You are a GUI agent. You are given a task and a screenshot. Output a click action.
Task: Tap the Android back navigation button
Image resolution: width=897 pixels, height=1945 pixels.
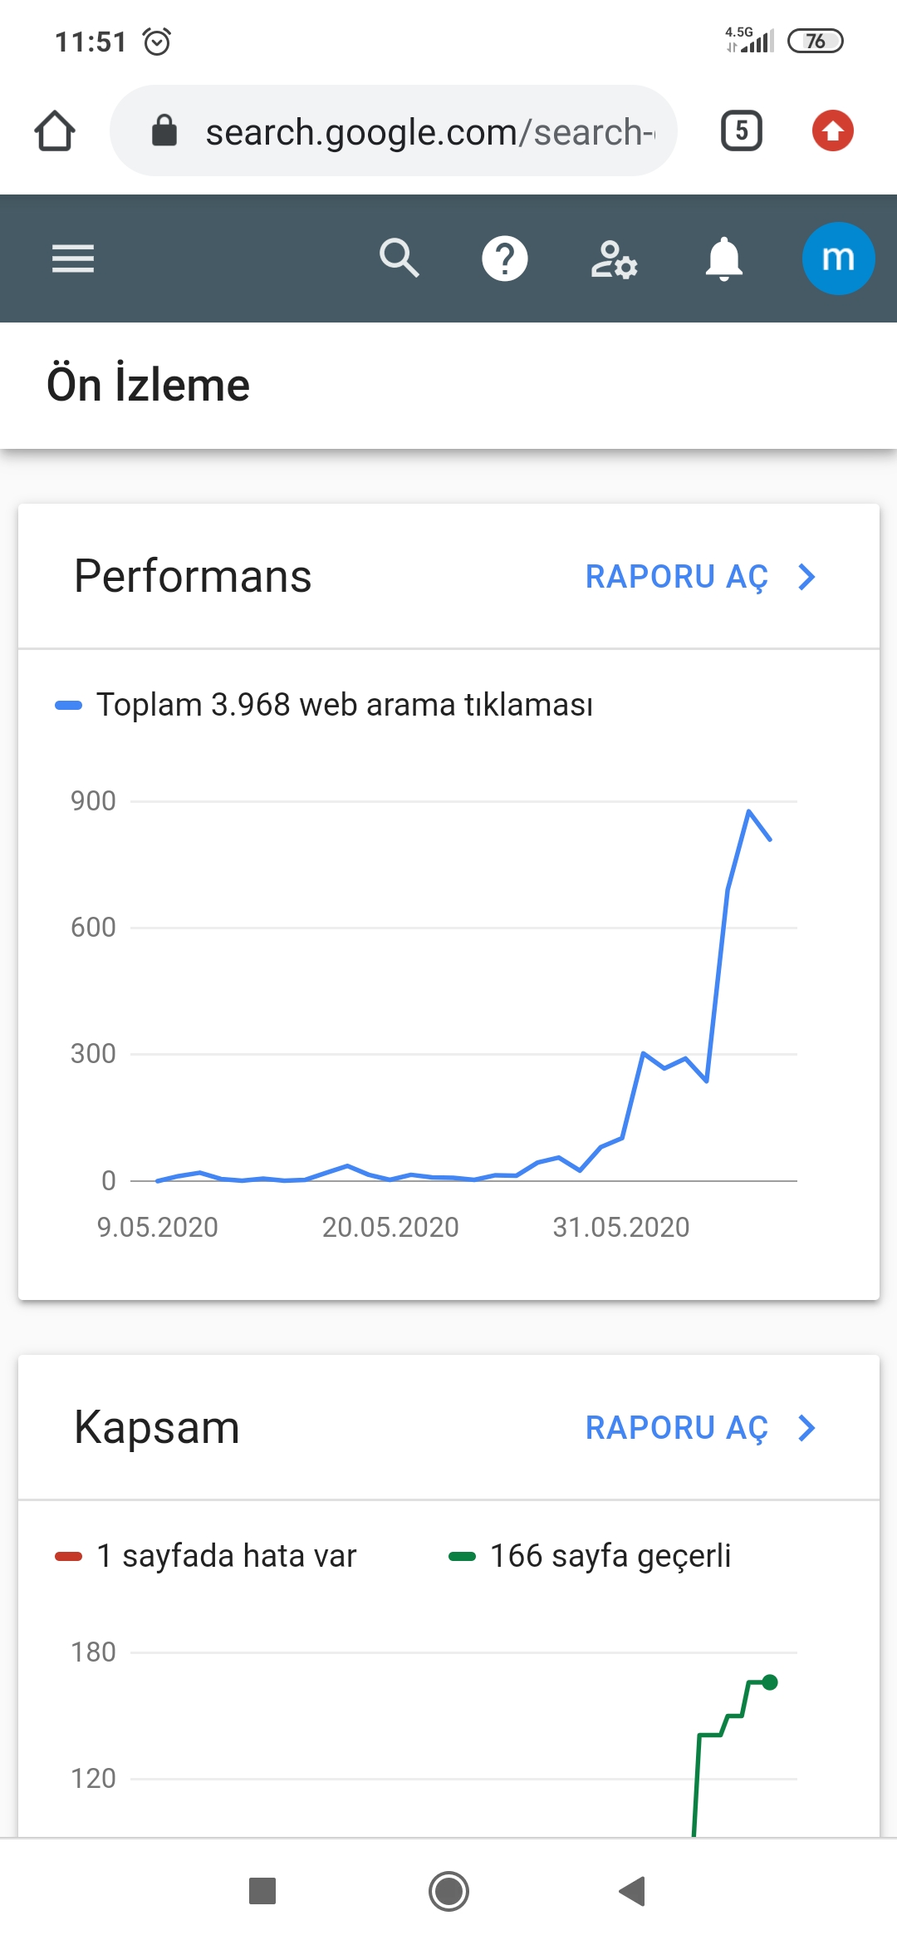(x=633, y=1891)
